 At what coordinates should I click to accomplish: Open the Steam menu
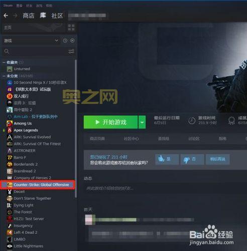[8, 6]
